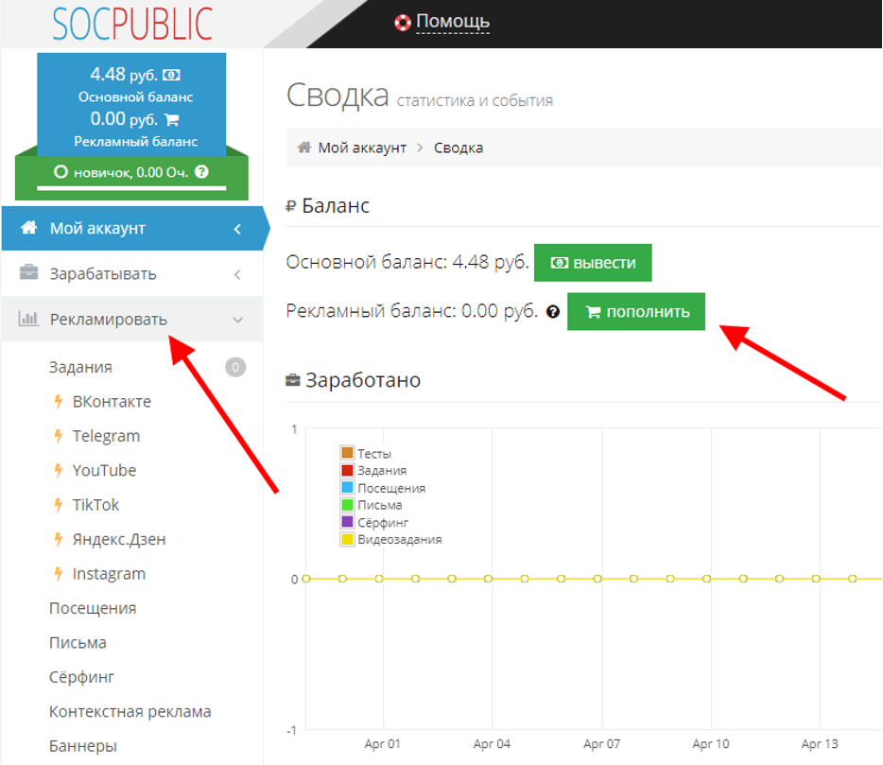Collapse arrow on Мой аккаунт row
Image resolution: width=883 pixels, height=765 pixels.
[x=237, y=229]
